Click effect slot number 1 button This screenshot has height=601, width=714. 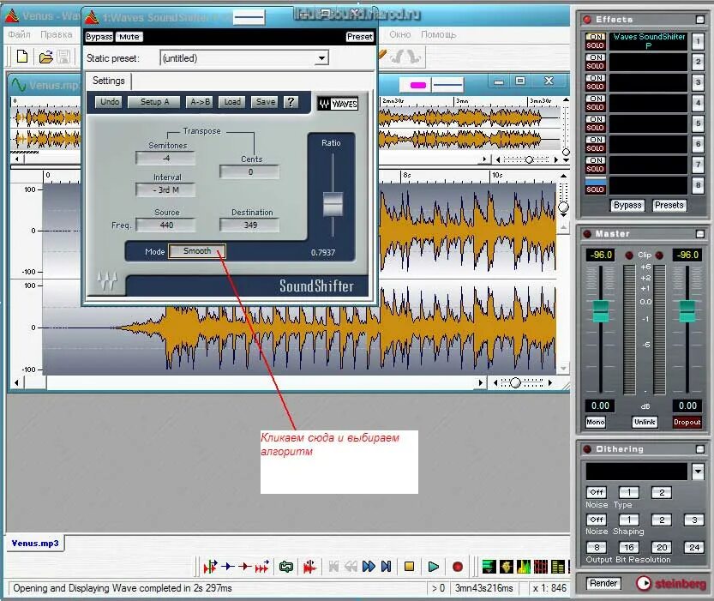[x=698, y=41]
